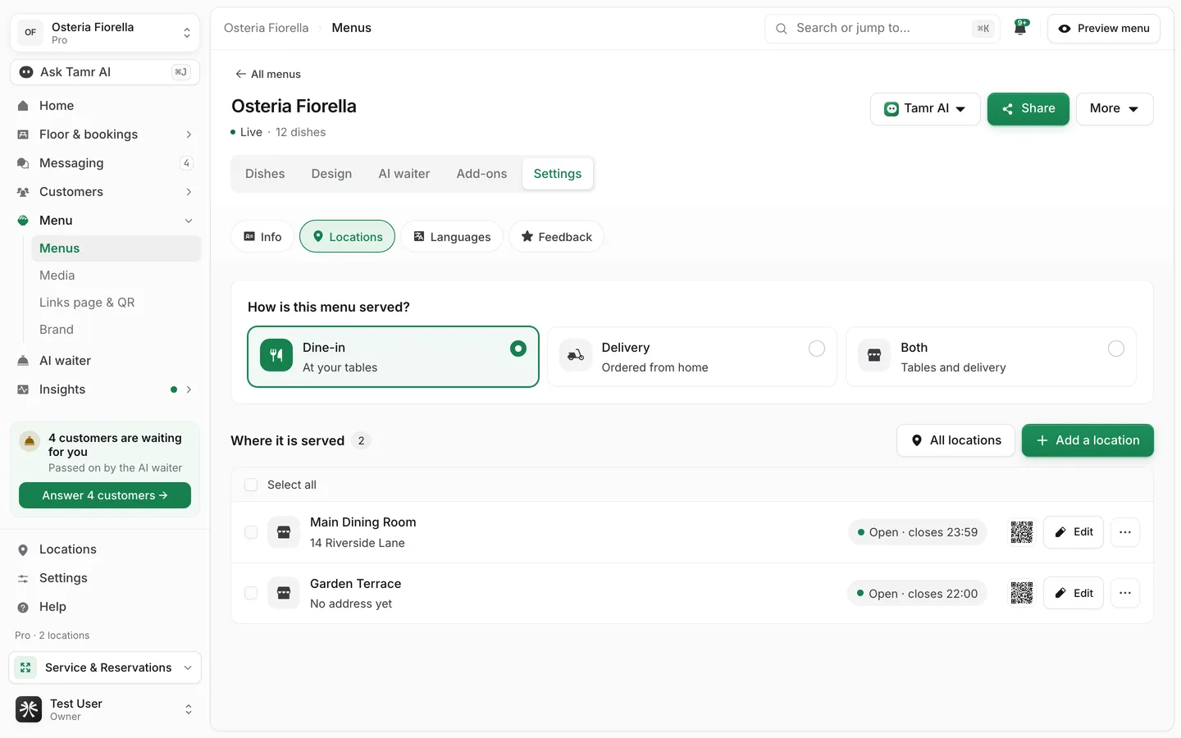Open Messaging from the sidebar icon
The height and width of the screenshot is (738, 1181).
(x=23, y=163)
